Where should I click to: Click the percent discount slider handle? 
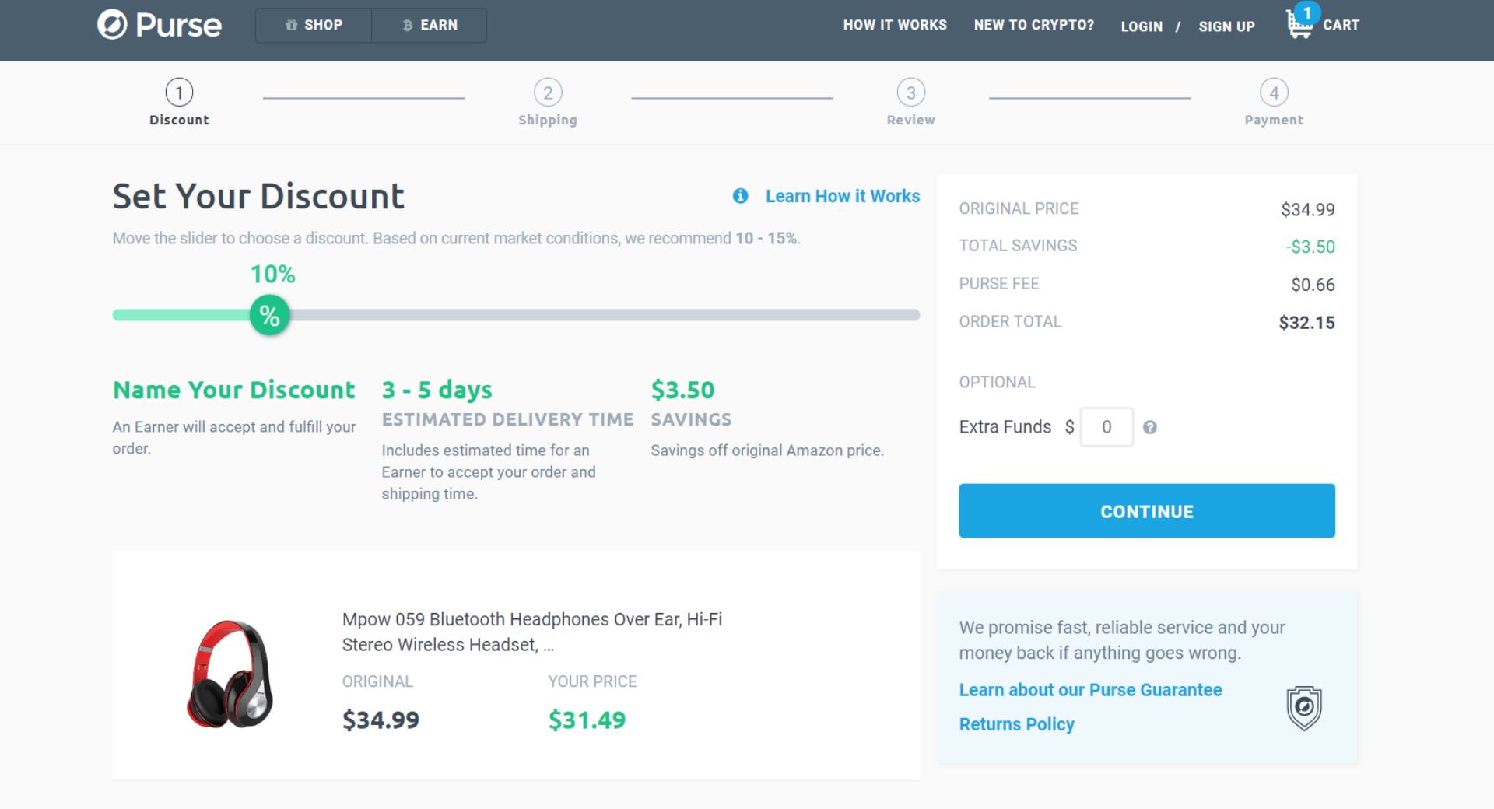pyautogui.click(x=269, y=315)
